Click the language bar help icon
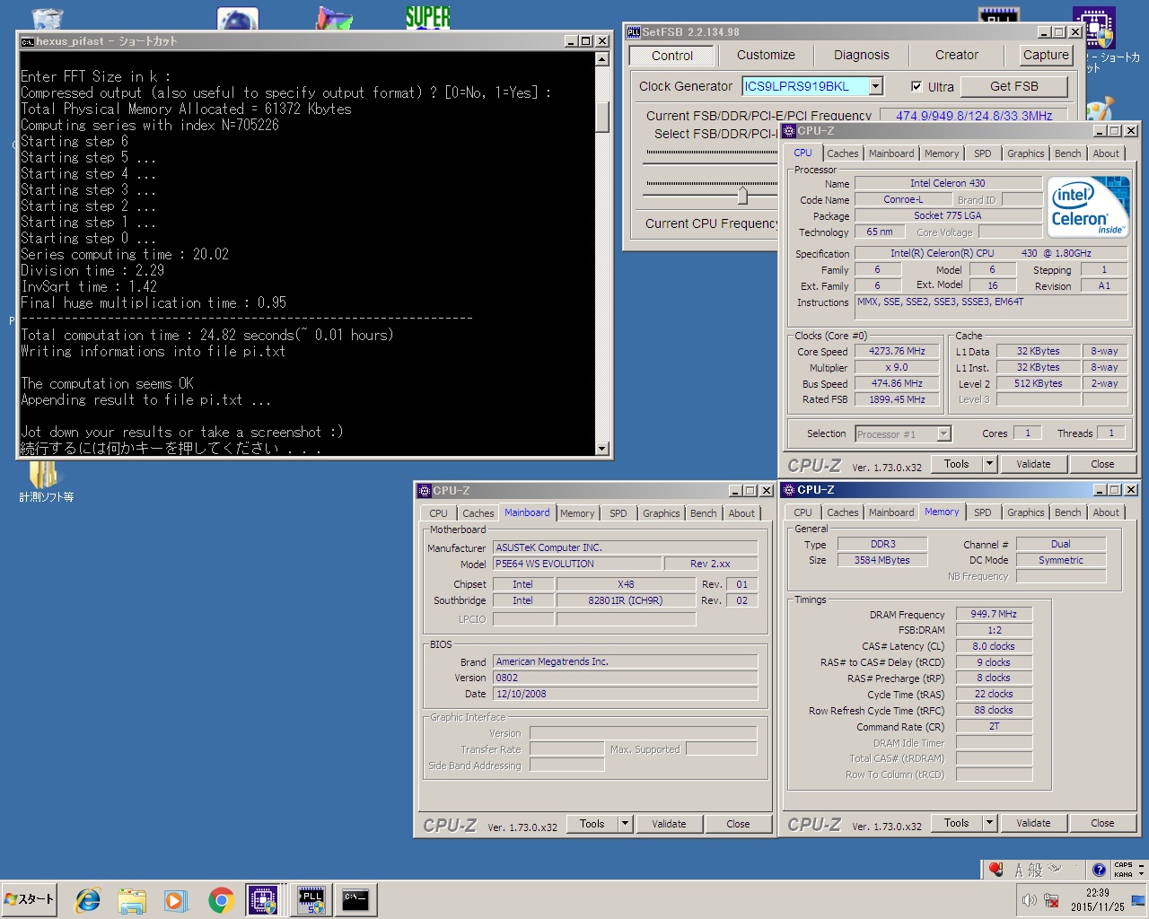Screen dimensions: 1149x919 (1099, 870)
